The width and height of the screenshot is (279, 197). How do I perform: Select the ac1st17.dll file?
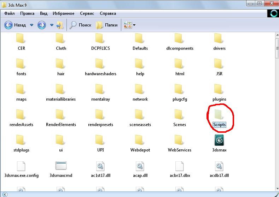(100, 169)
